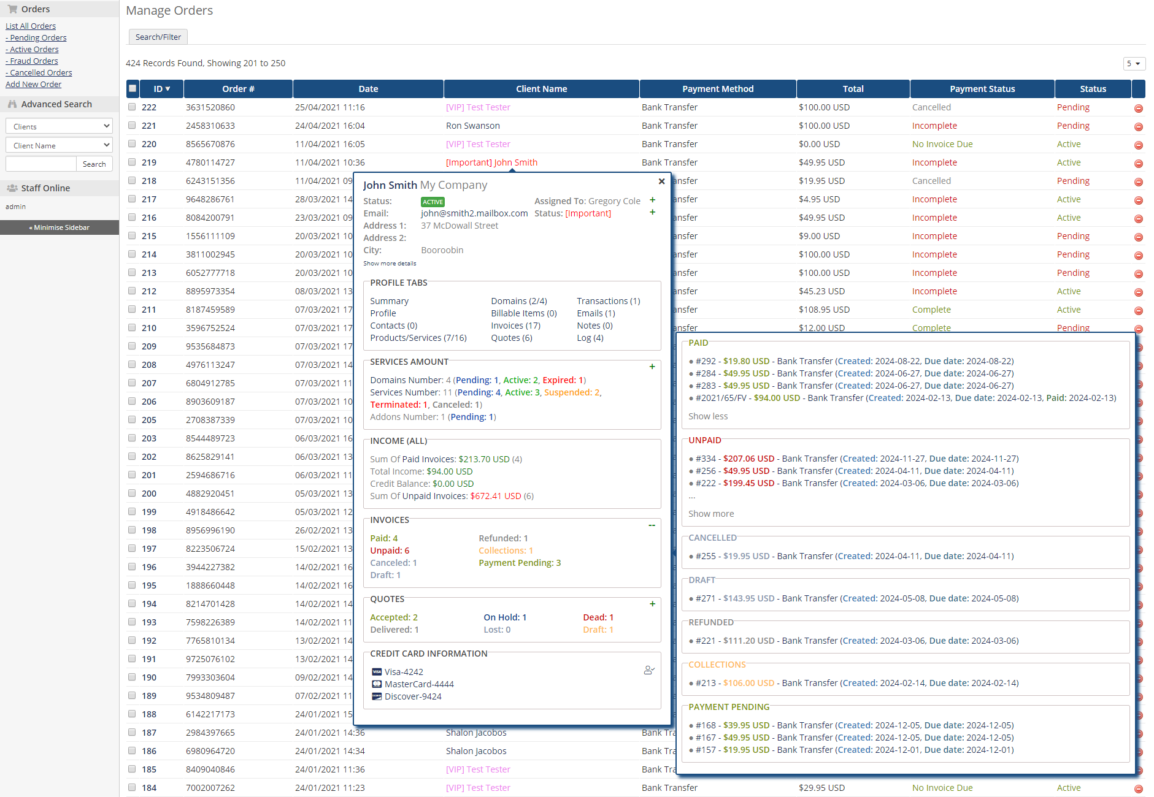Open the Pending Orders link
The height and width of the screenshot is (797, 1154).
tap(38, 37)
